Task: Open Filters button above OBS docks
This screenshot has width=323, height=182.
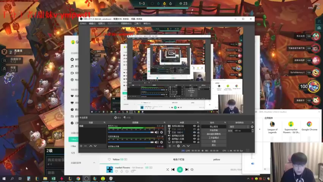Action: (x=127, y=118)
